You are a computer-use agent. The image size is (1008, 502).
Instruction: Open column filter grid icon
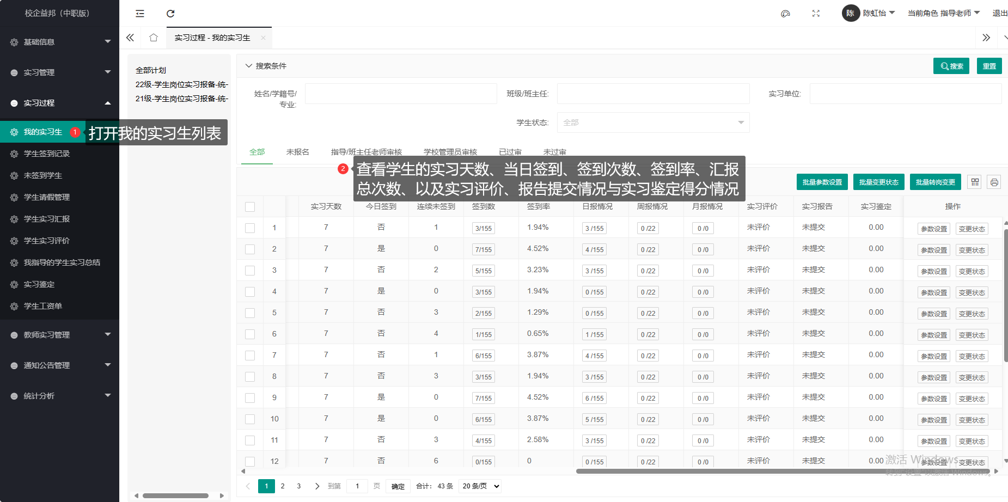(x=975, y=182)
